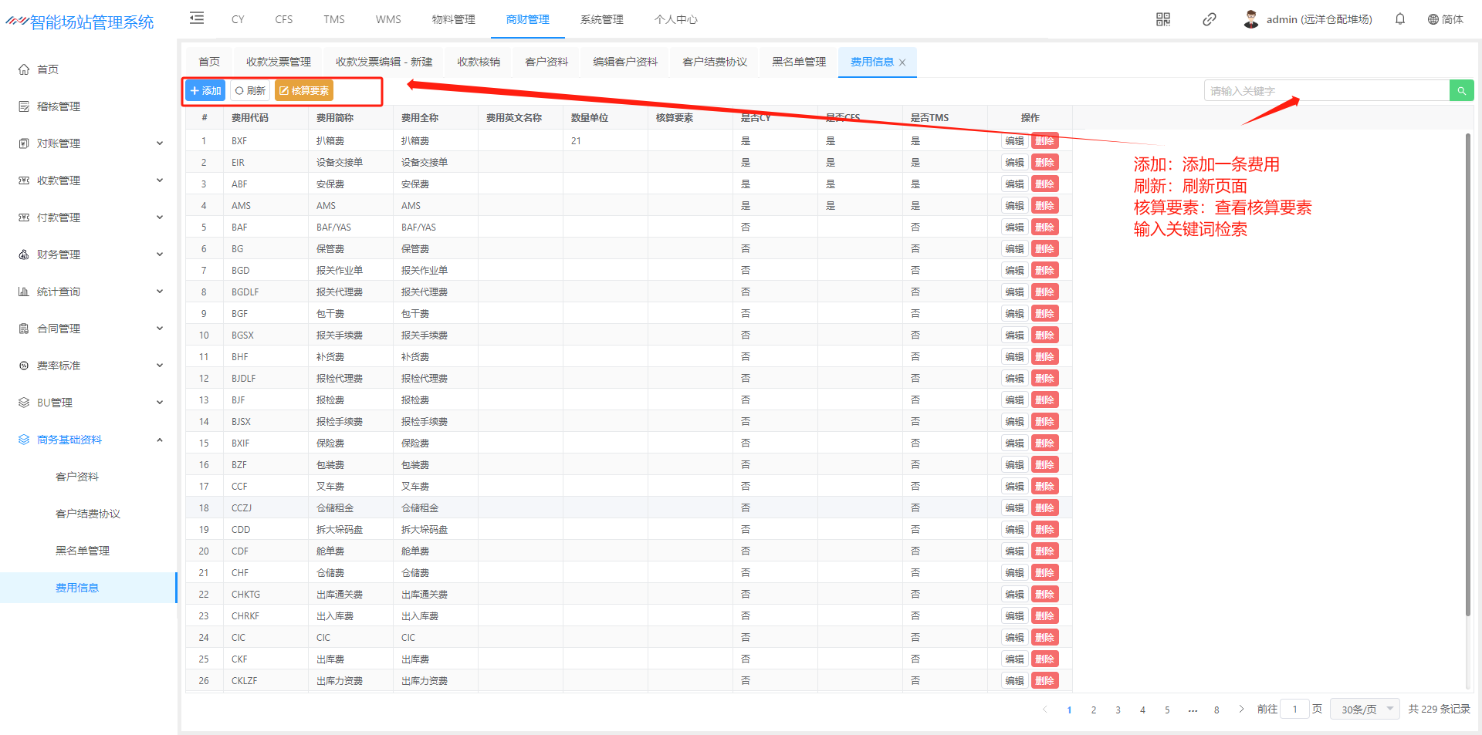Open the 系统管理 top menu
The height and width of the screenshot is (735, 1482).
pos(601,19)
